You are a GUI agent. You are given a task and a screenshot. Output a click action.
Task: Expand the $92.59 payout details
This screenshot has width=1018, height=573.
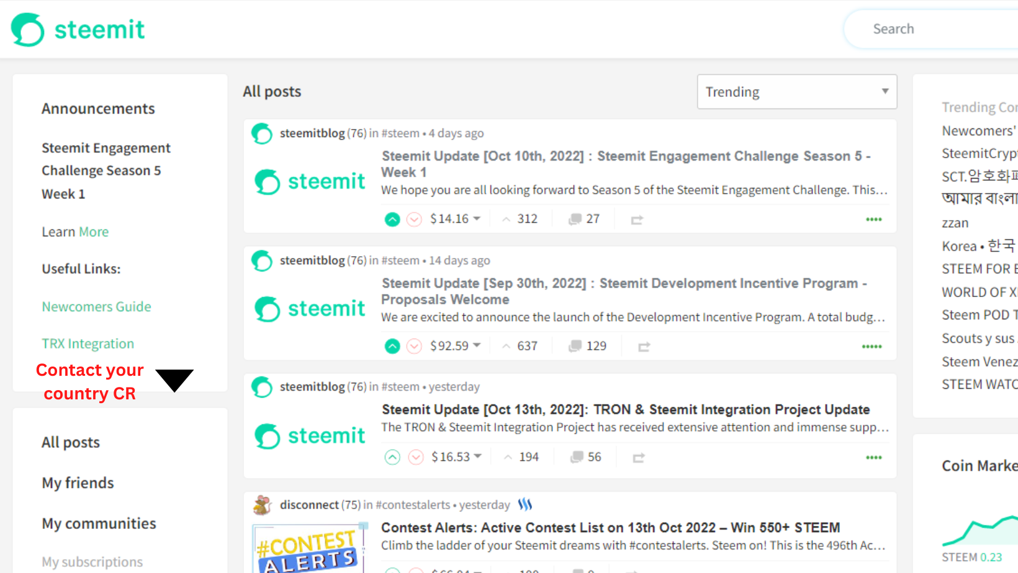click(456, 346)
